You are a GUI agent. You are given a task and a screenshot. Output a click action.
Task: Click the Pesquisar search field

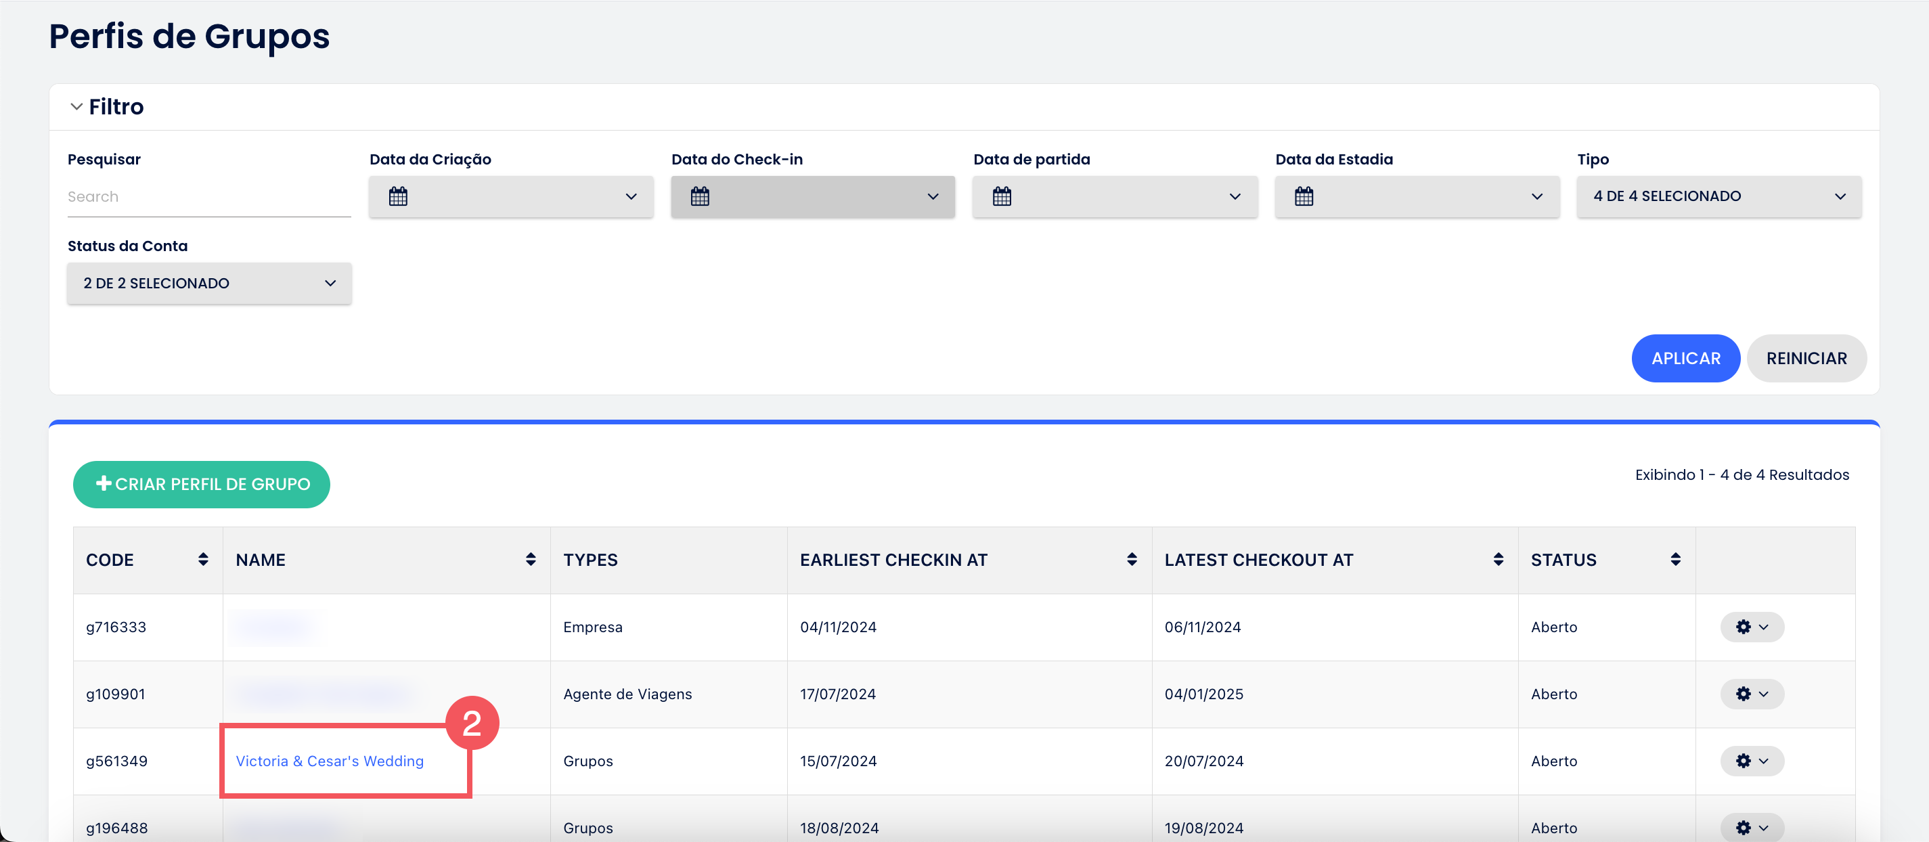209,196
